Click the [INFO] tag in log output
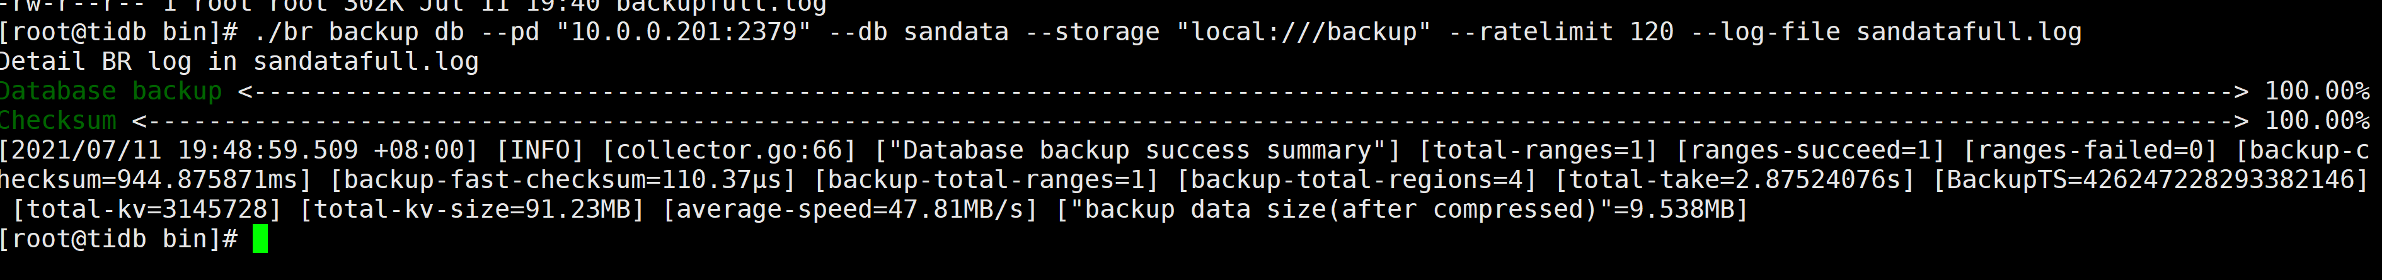 click(x=540, y=150)
